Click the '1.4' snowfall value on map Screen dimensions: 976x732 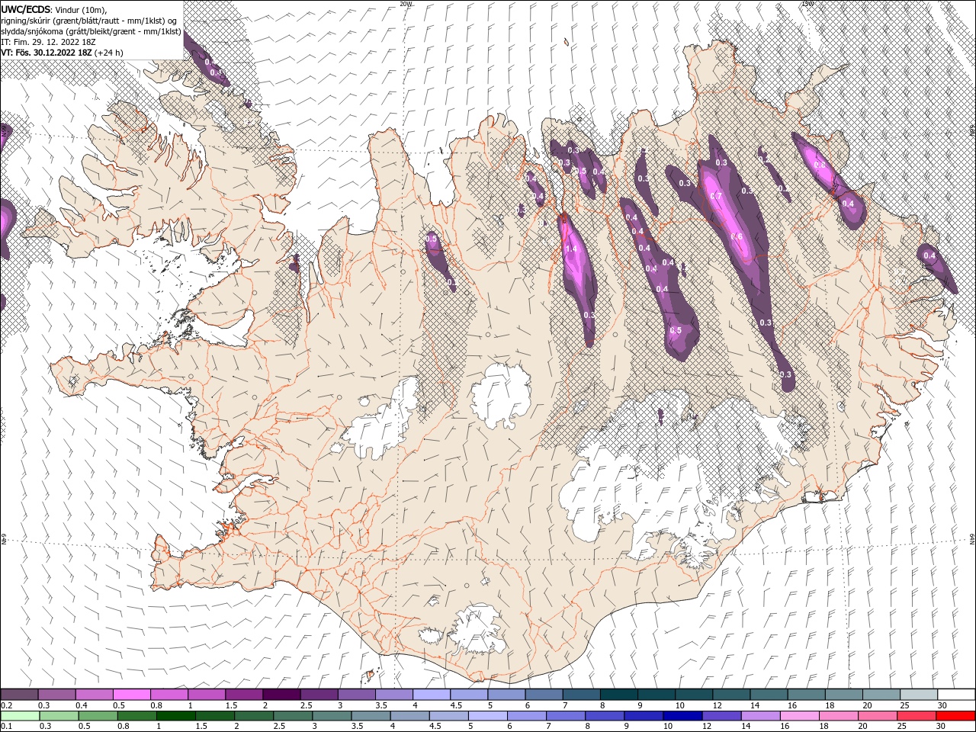(571, 249)
